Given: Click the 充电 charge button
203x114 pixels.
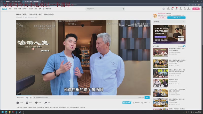Looking at the screenshot, I should coord(162,17).
